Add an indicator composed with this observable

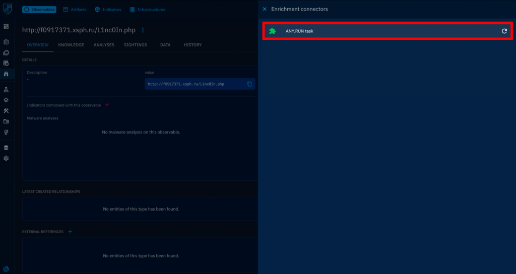(106, 105)
